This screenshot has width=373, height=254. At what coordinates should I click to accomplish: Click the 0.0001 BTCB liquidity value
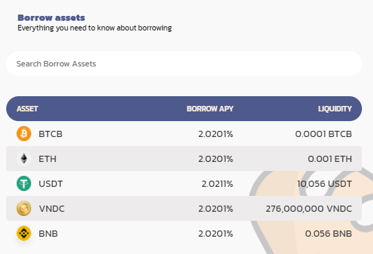[x=324, y=134]
